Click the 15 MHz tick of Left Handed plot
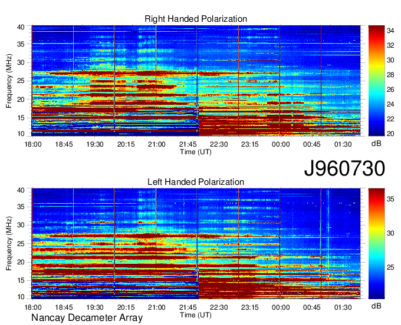Screen dimensions: 401x325 [21, 281]
